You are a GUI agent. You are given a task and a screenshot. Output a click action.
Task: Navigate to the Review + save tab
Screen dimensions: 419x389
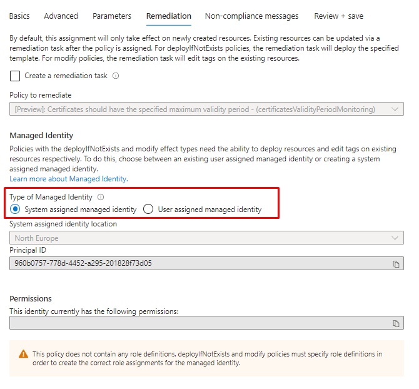click(338, 16)
